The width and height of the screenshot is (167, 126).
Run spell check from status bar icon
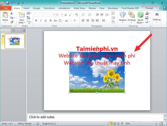click(37, 123)
